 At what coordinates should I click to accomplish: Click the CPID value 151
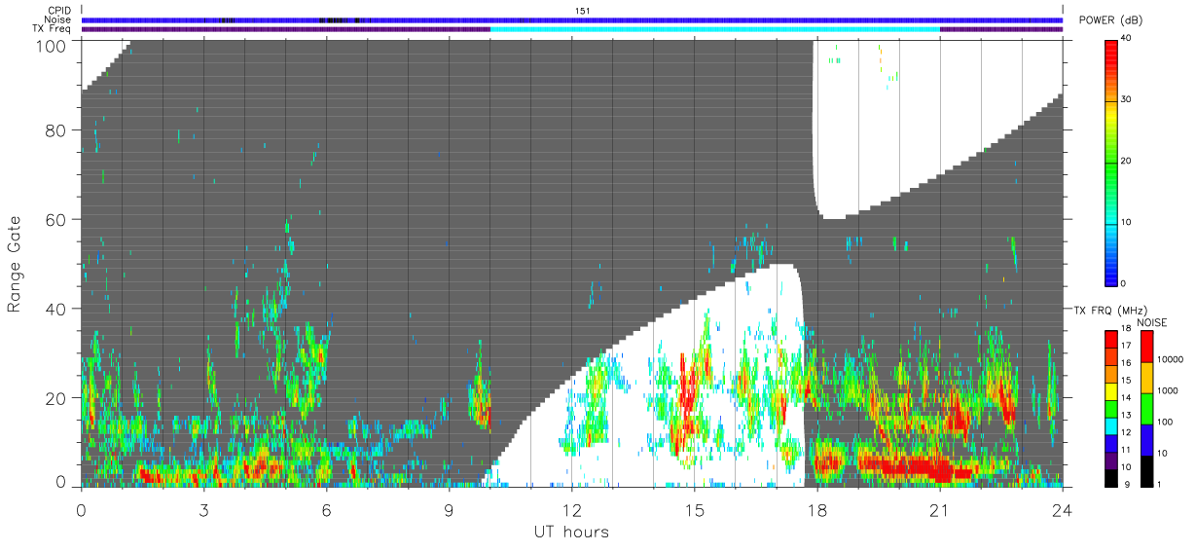tap(583, 11)
